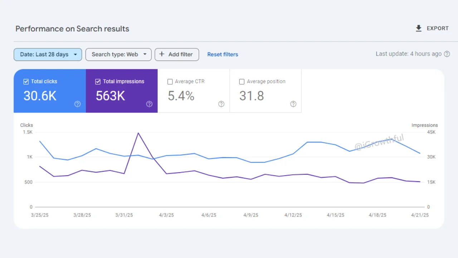
Task: Click the Impressions axis title
Action: pos(425,125)
